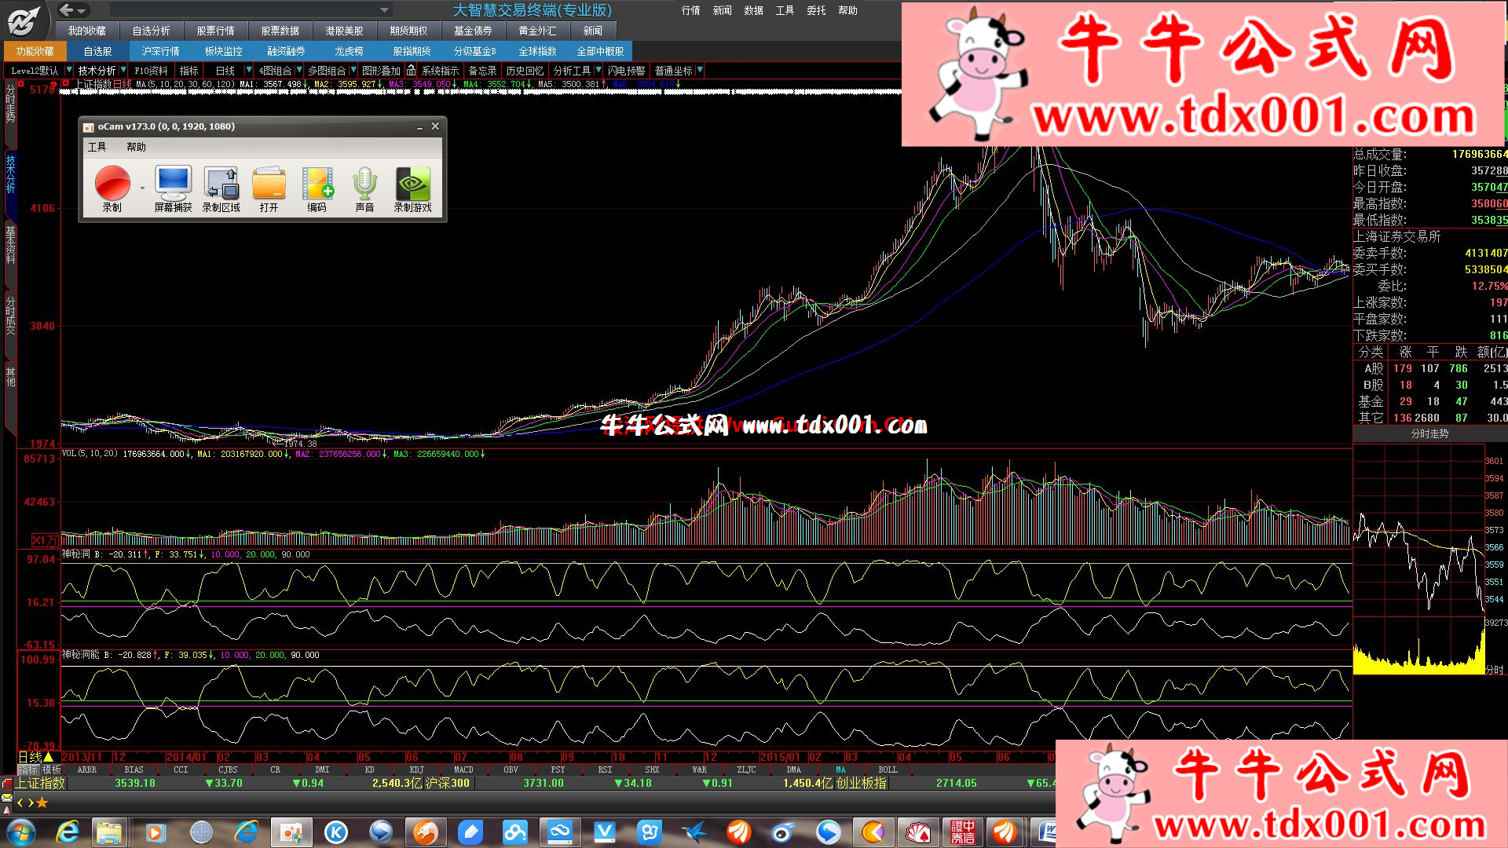Click the 龙虎榜 button
This screenshot has width=1508, height=848.
349,51
